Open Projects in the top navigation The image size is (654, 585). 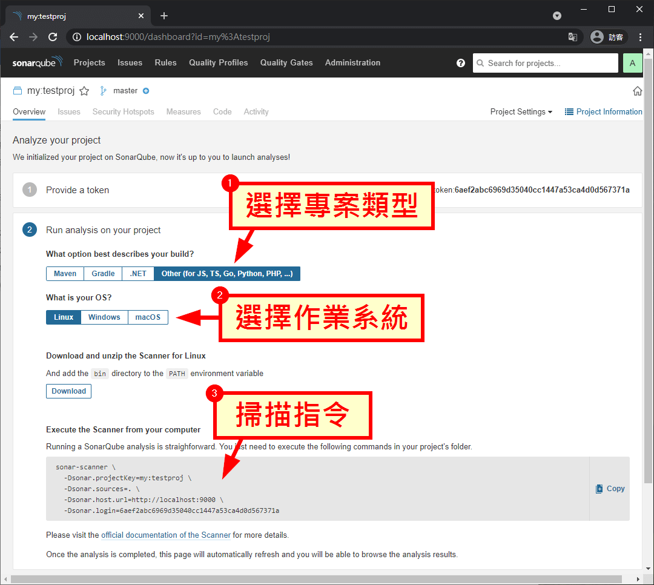89,62
